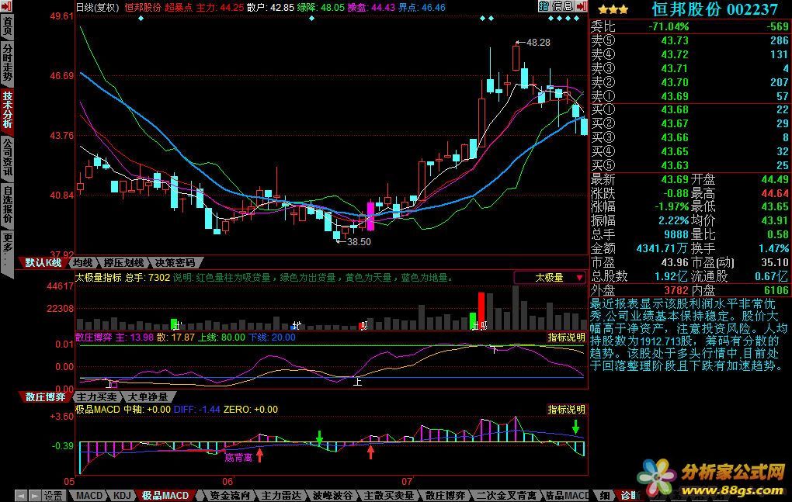Select the 卖⑤ 43.73 order row

tap(690, 40)
